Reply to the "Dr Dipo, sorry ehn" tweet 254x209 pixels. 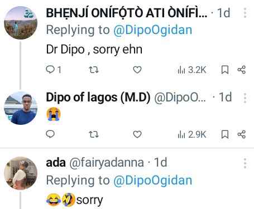pyautogui.click(x=54, y=70)
